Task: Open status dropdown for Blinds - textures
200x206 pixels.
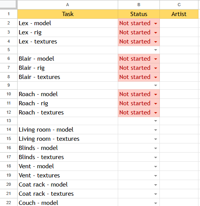Action: [x=156, y=158]
